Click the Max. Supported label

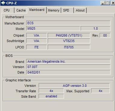click(x=78, y=91)
